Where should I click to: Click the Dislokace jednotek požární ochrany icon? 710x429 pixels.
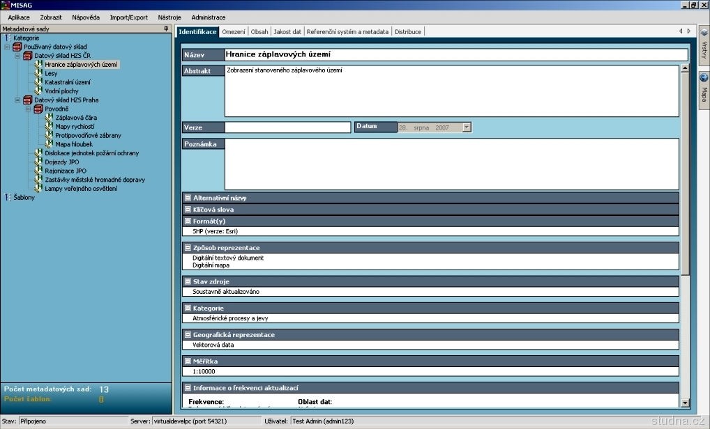click(38, 153)
